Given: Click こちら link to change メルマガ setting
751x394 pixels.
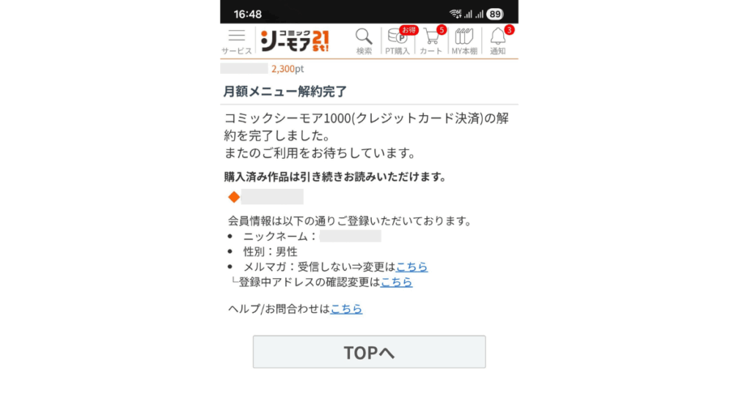Looking at the screenshot, I should tap(412, 267).
